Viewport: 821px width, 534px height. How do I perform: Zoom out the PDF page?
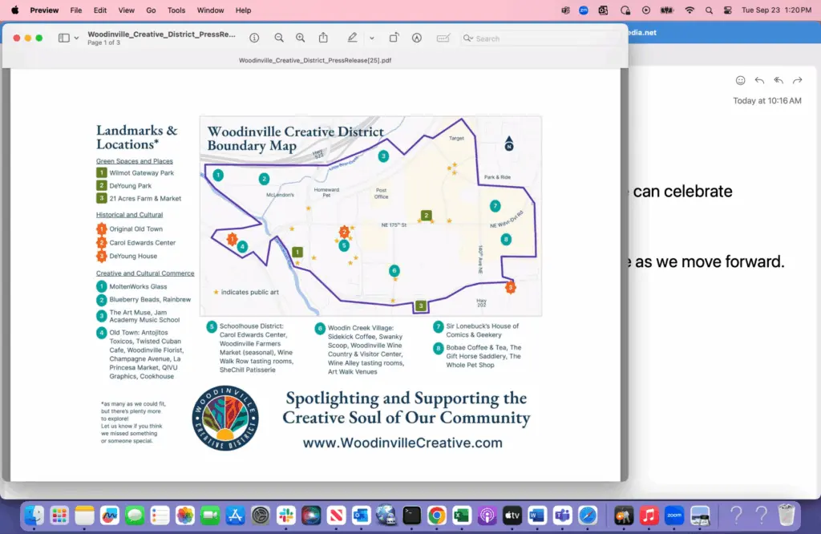coord(279,38)
